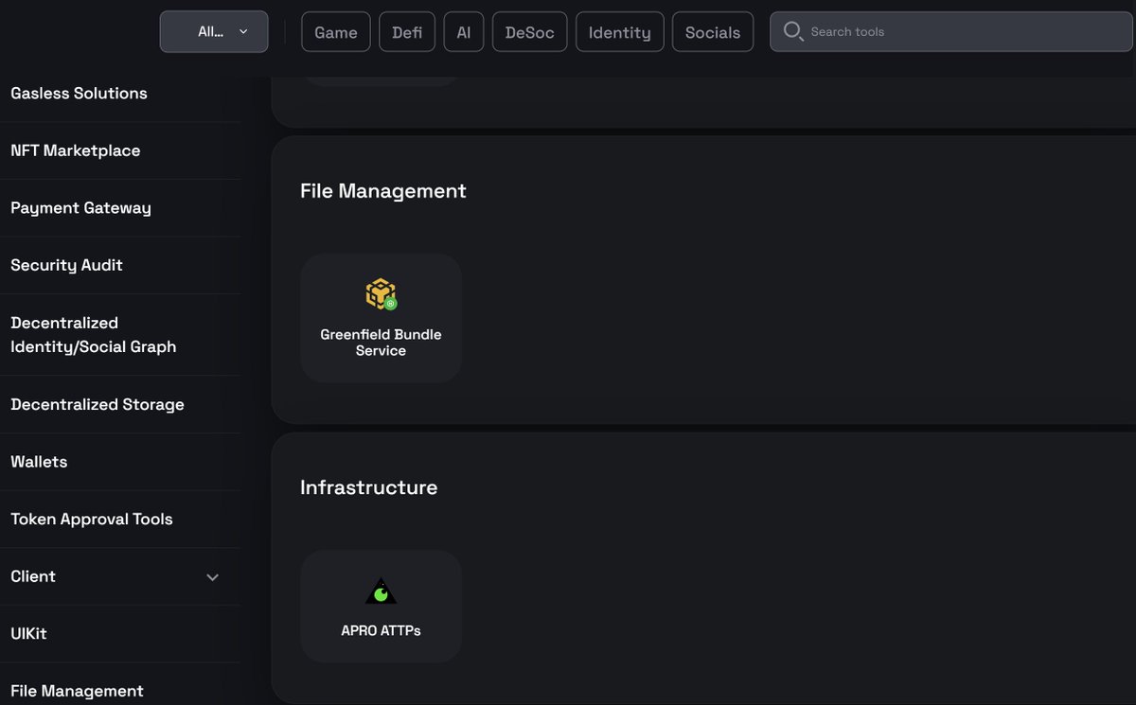1136x705 pixels.
Task: Open the APRO ATTPs card label
Action: tap(381, 630)
